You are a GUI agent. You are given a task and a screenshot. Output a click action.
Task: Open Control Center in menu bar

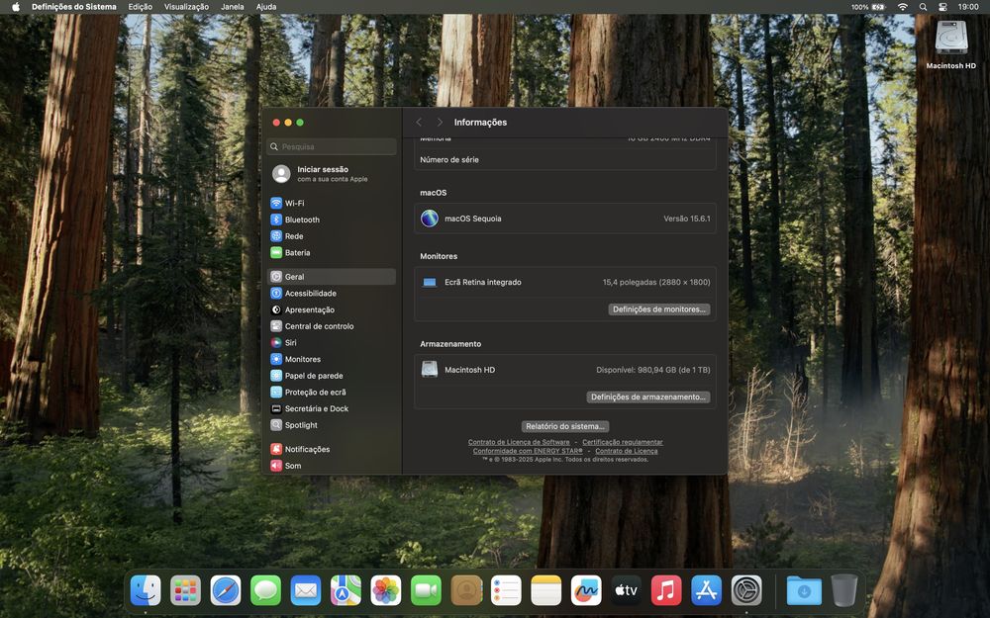(943, 7)
